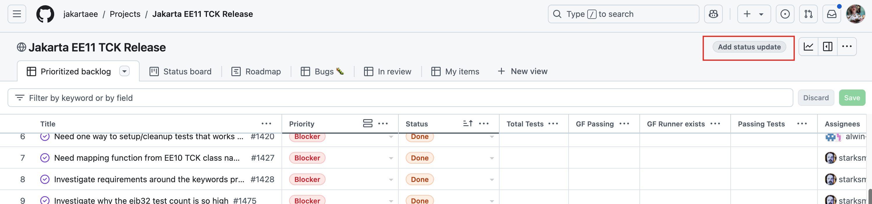
Task: Open the GitHub homepage logo
Action: (x=45, y=14)
